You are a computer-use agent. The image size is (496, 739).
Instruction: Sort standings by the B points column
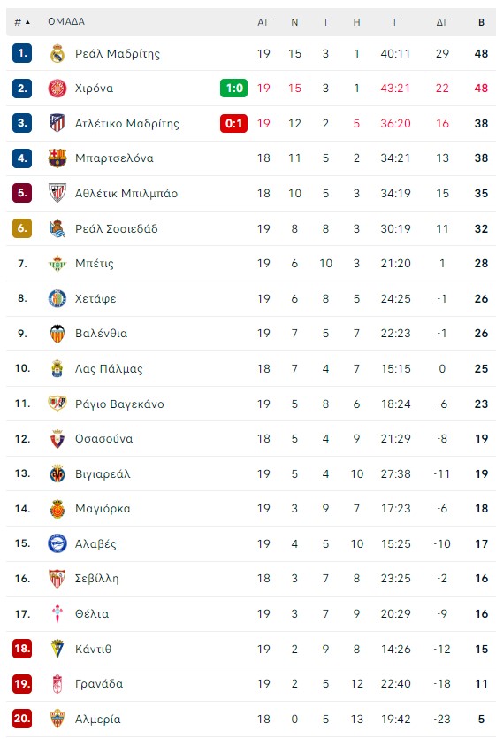481,22
